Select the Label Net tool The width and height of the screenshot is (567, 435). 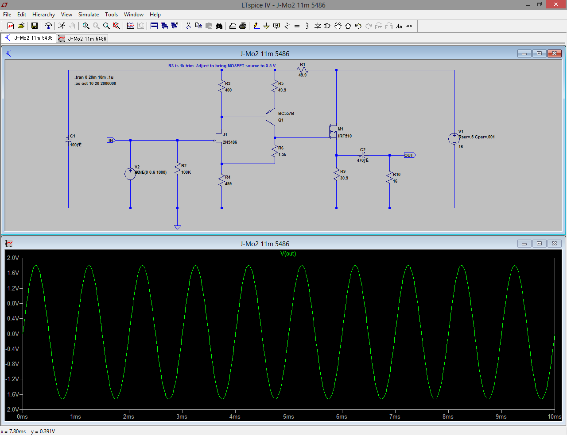pos(277,26)
